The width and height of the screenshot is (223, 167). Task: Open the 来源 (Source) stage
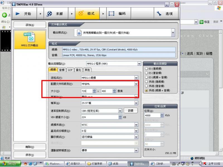[56, 13]
